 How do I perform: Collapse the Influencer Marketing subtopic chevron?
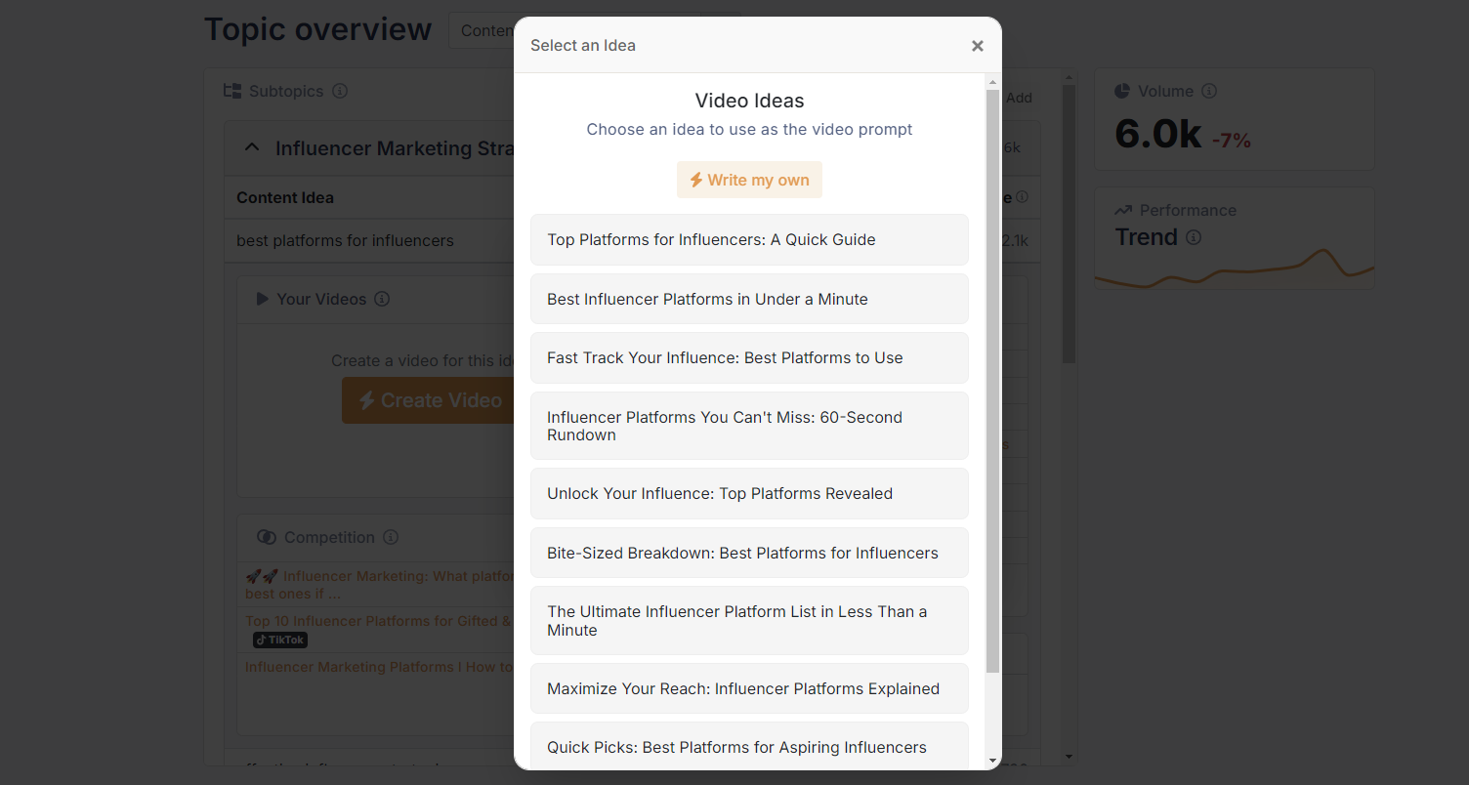252,146
